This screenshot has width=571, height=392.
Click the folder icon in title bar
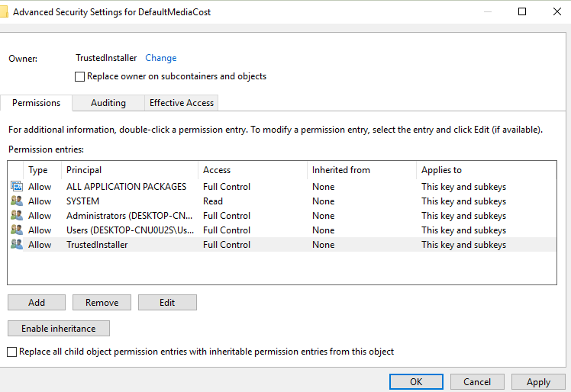pyautogui.click(x=5, y=12)
